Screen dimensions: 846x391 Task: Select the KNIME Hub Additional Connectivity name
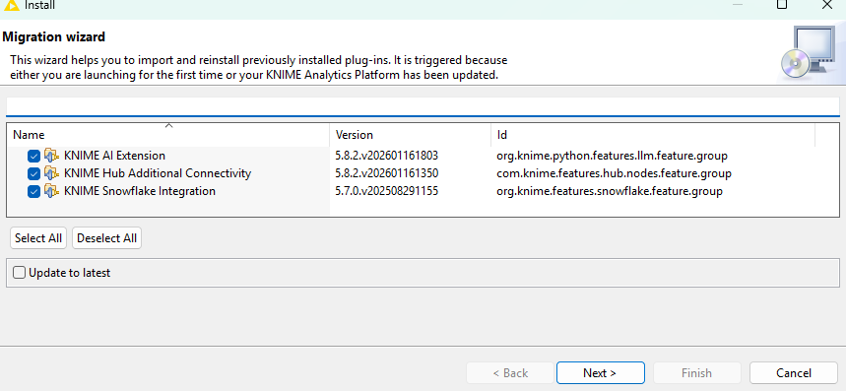158,173
